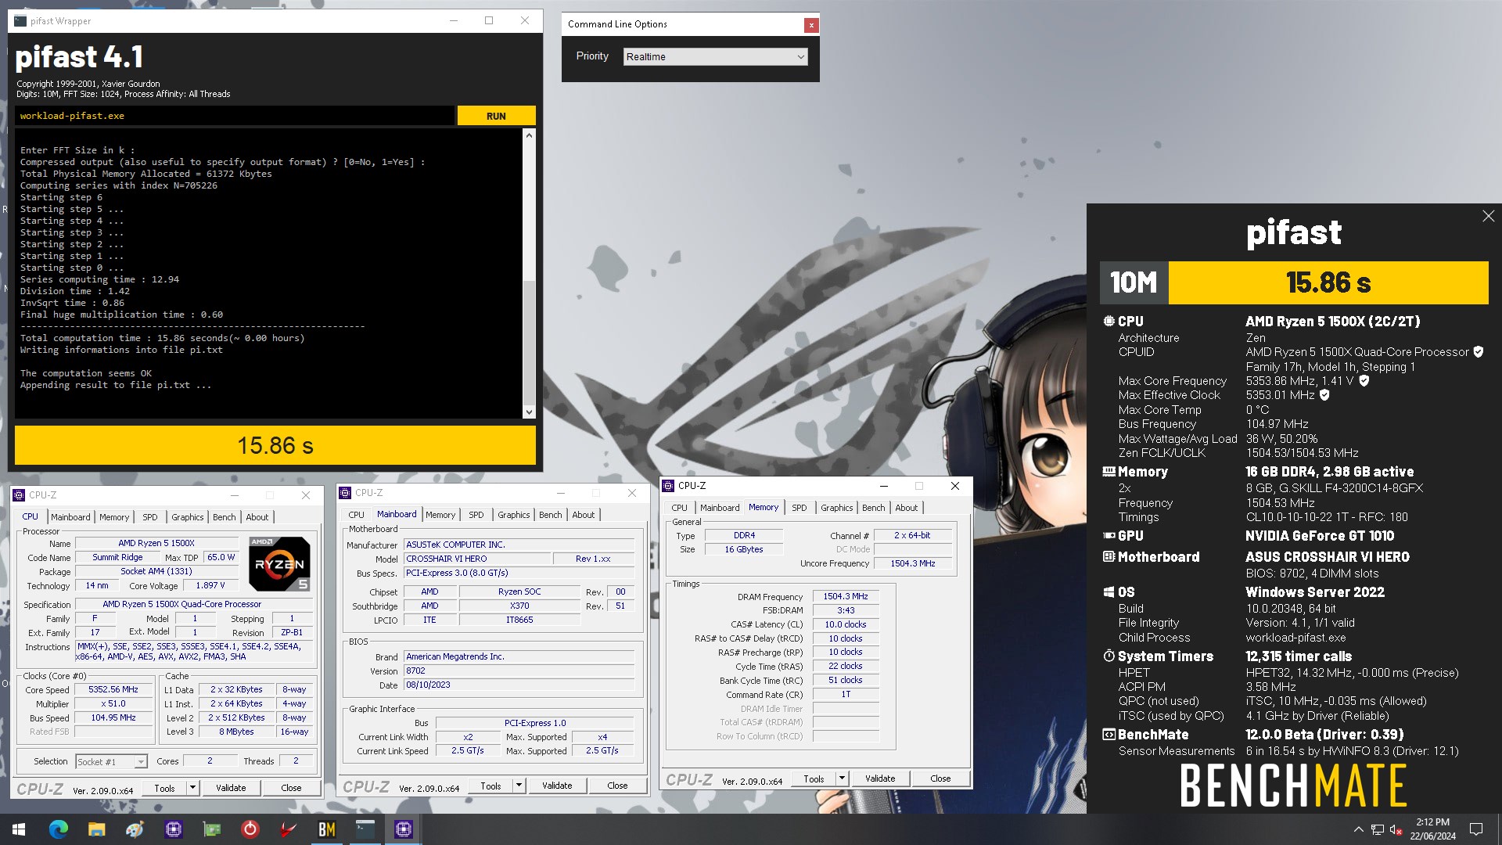Open Bench tab in CPU-Z Memory window
The image size is (1502, 845).
874,508
